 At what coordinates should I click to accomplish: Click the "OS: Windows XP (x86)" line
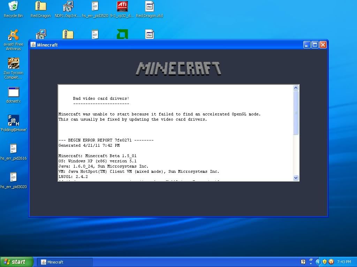tap(98, 161)
